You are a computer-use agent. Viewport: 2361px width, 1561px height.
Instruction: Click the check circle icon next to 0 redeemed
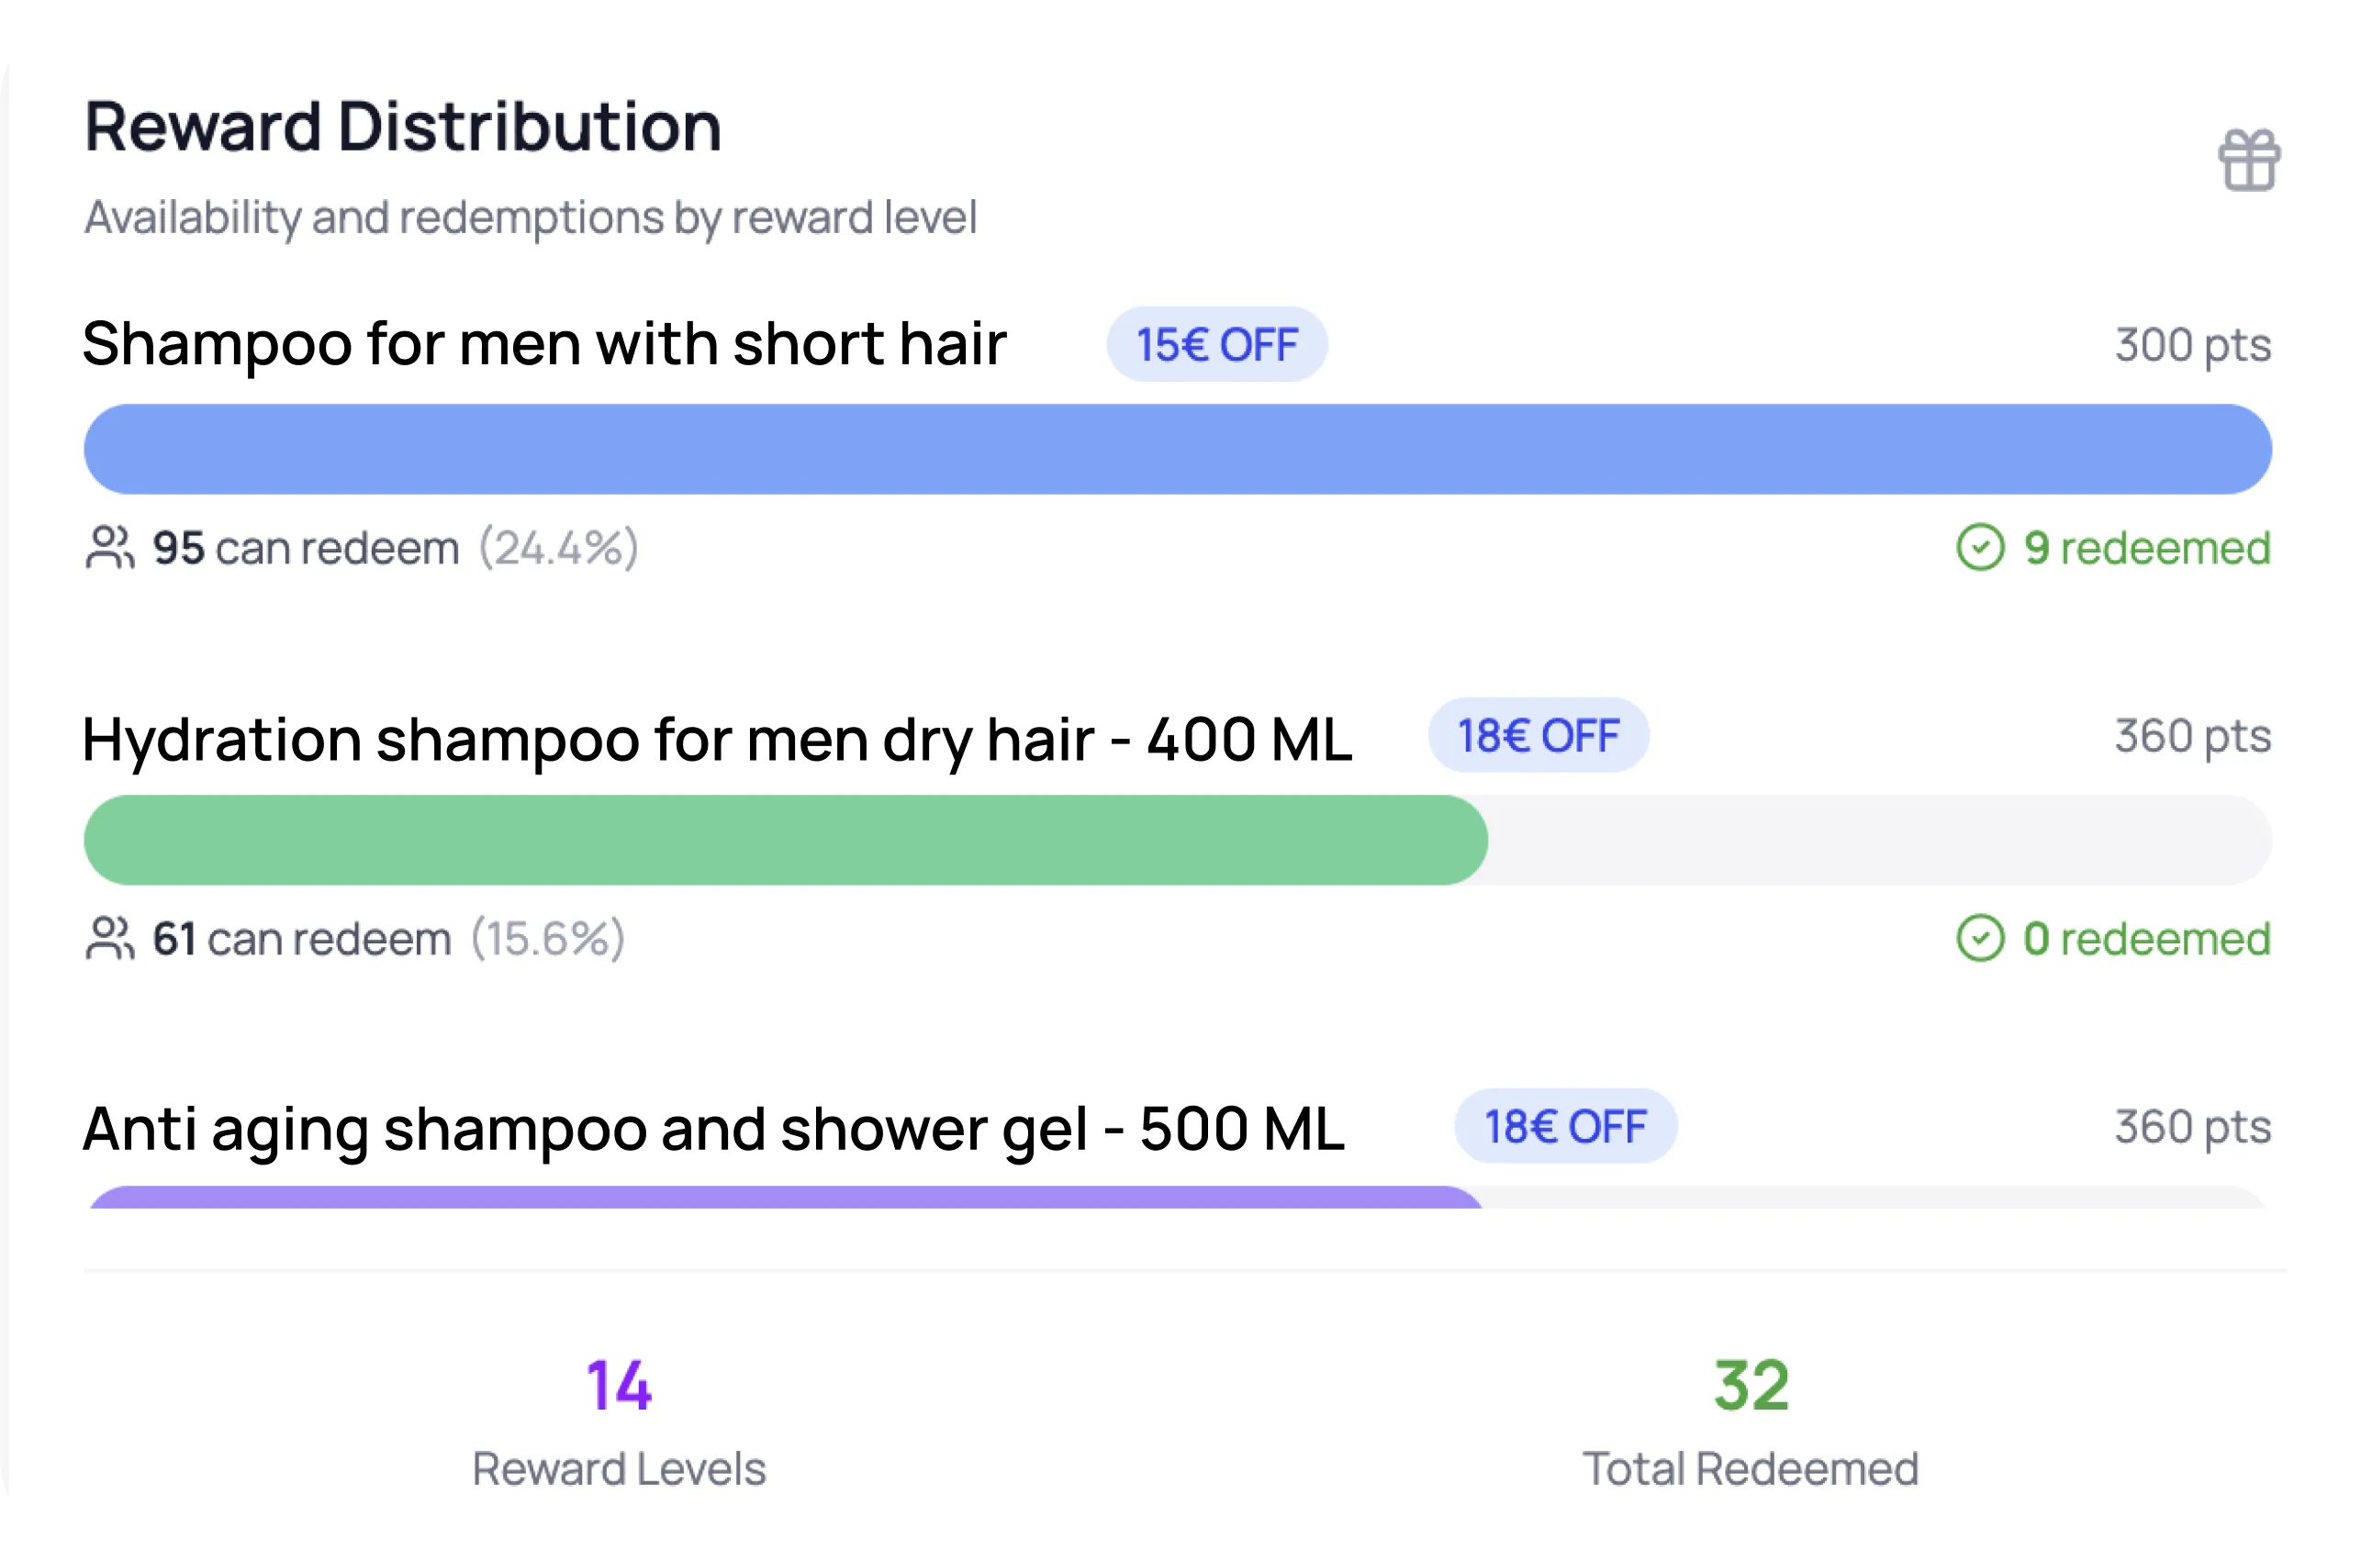[1980, 939]
